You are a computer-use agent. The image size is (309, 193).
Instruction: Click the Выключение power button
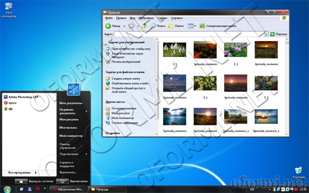[62, 181]
